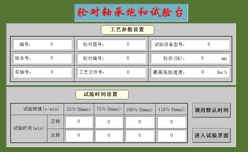The height and width of the screenshot is (152, 248).
Task: Select the 编号 input field
Action: [52, 44]
